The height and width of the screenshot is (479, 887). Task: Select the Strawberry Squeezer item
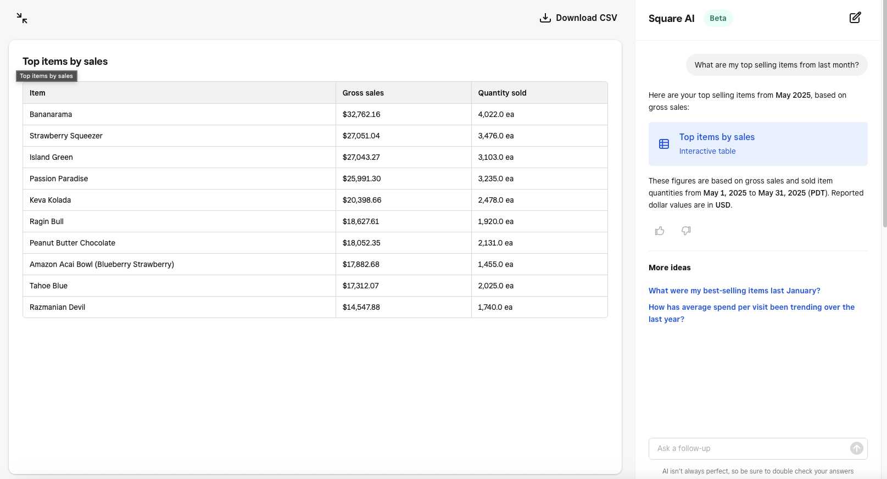66,136
